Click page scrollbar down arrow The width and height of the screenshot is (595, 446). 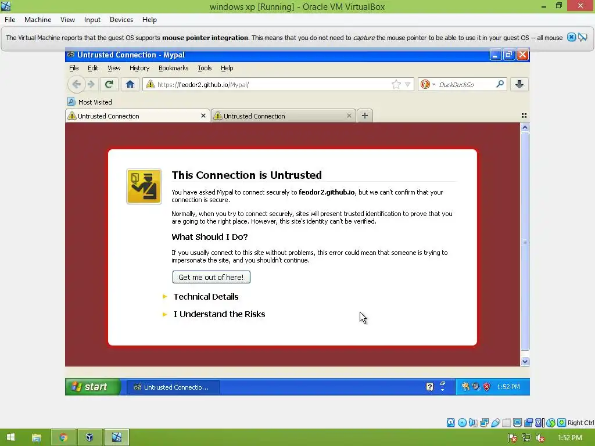[x=525, y=361]
